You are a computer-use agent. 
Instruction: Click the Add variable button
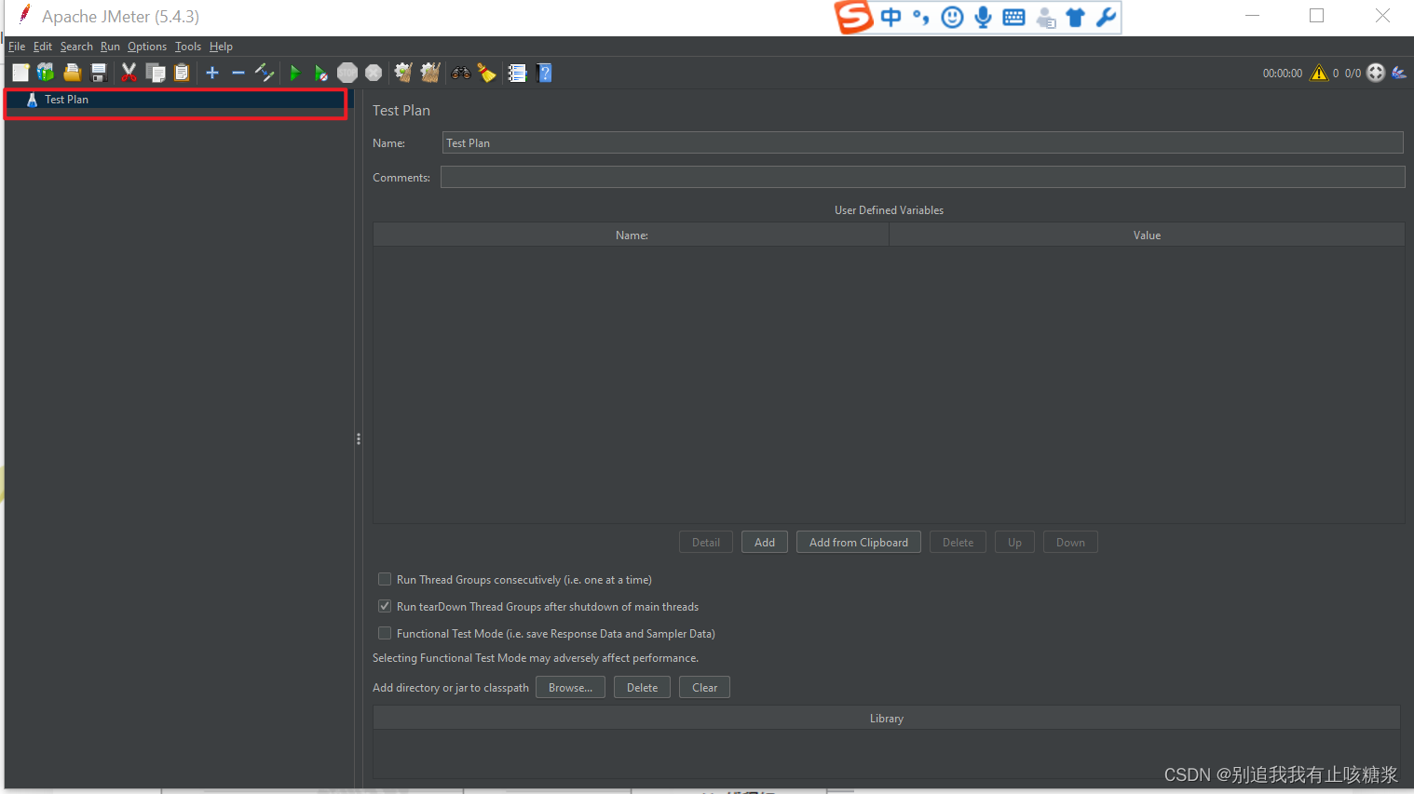click(765, 543)
